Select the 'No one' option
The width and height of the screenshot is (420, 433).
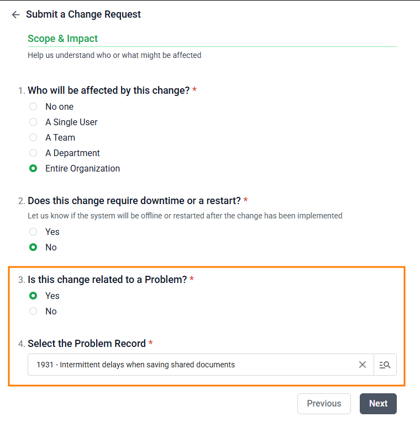coord(33,106)
